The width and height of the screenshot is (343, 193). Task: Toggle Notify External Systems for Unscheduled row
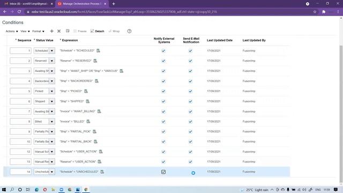(163, 172)
